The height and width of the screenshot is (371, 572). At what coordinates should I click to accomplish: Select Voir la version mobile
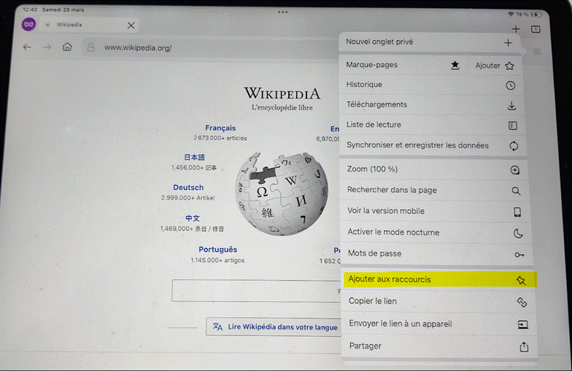[435, 211]
